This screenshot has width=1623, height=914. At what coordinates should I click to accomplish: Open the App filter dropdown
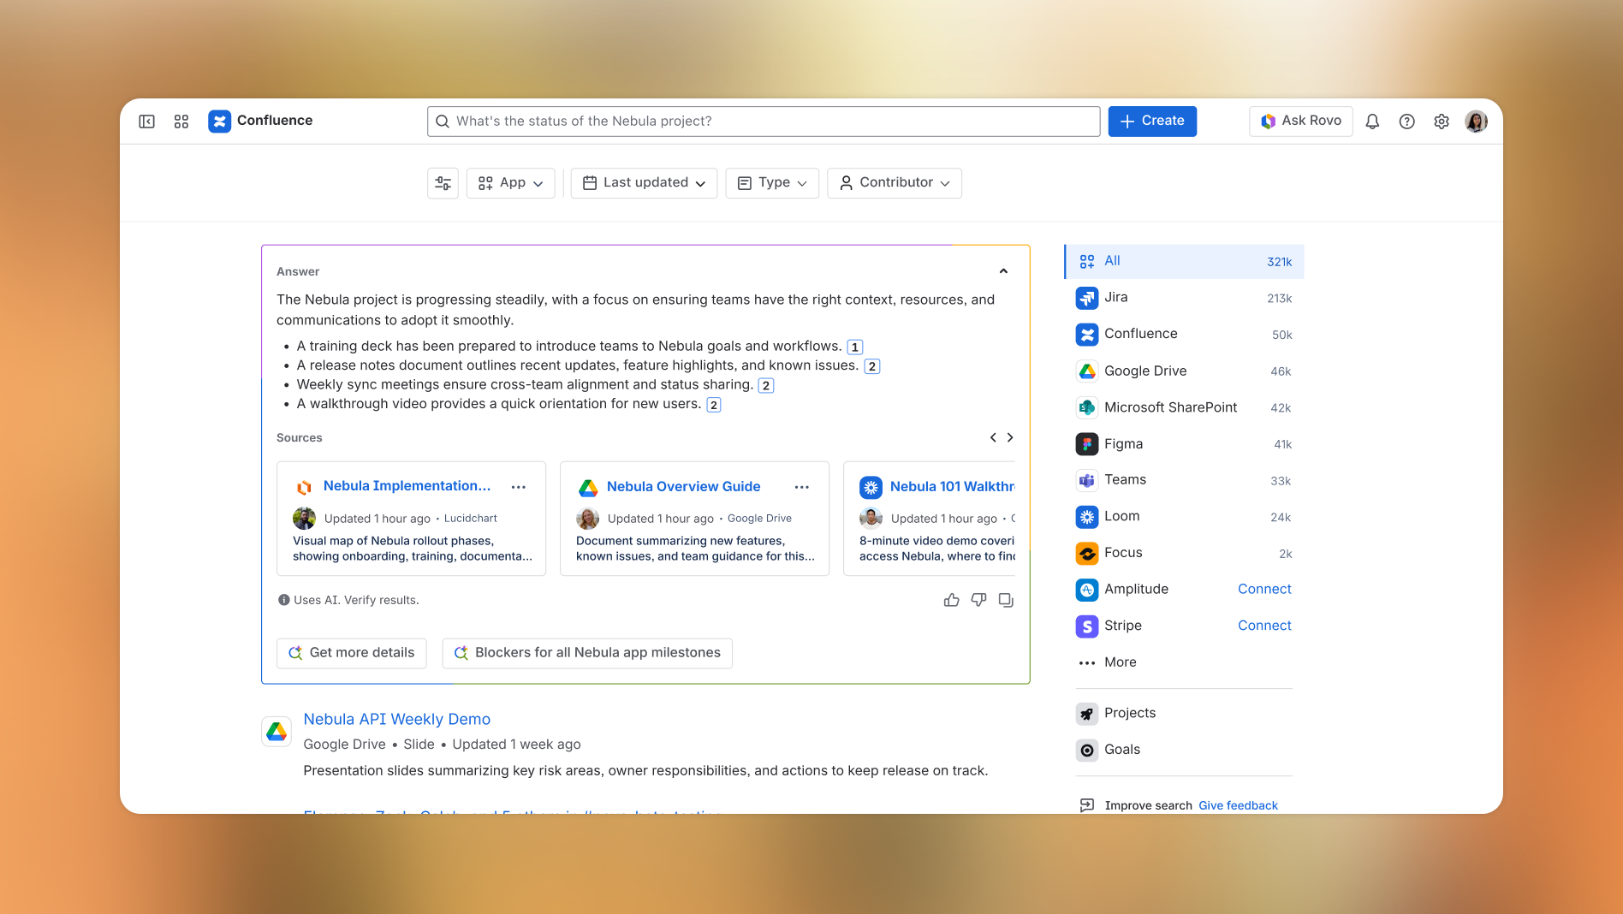510,183
